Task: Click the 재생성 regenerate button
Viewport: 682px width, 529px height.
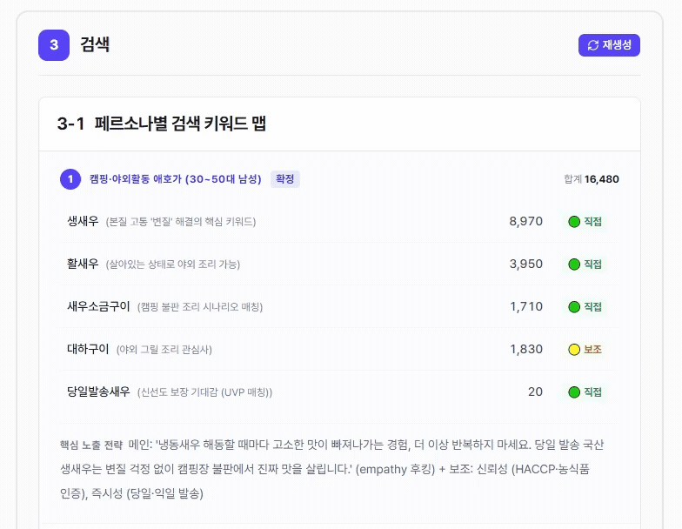Action: point(609,45)
